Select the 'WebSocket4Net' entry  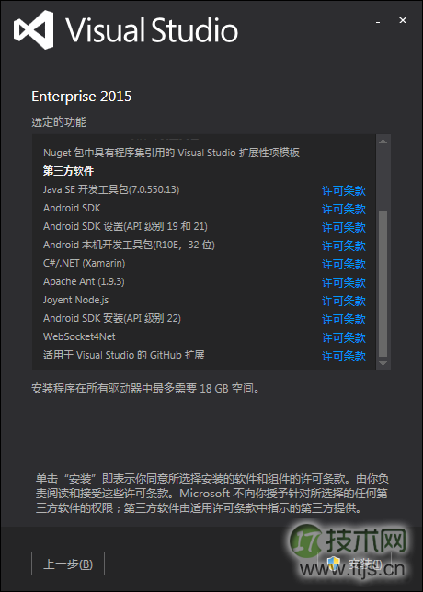79,336
